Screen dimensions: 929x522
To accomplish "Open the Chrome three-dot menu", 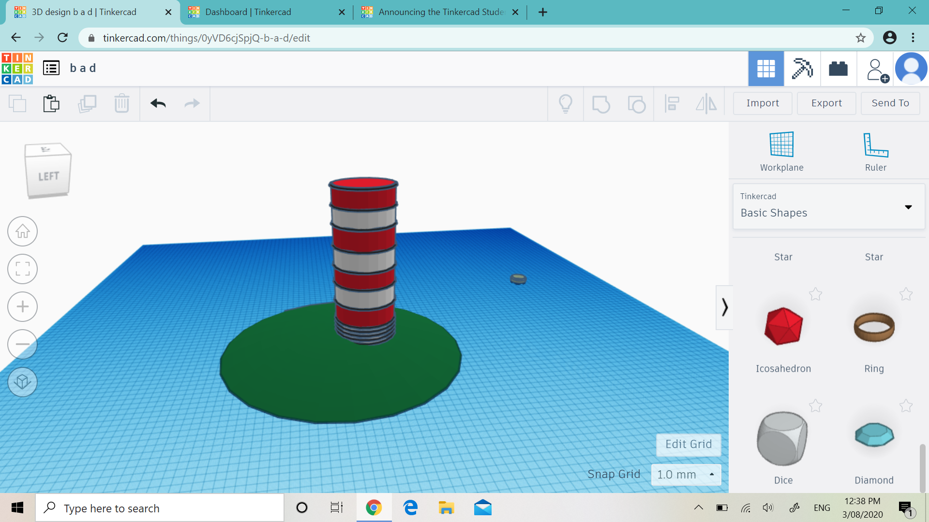I will tap(913, 38).
